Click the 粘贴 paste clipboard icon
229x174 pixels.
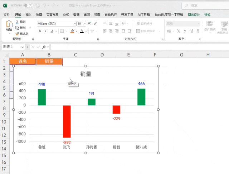(x=9, y=24)
